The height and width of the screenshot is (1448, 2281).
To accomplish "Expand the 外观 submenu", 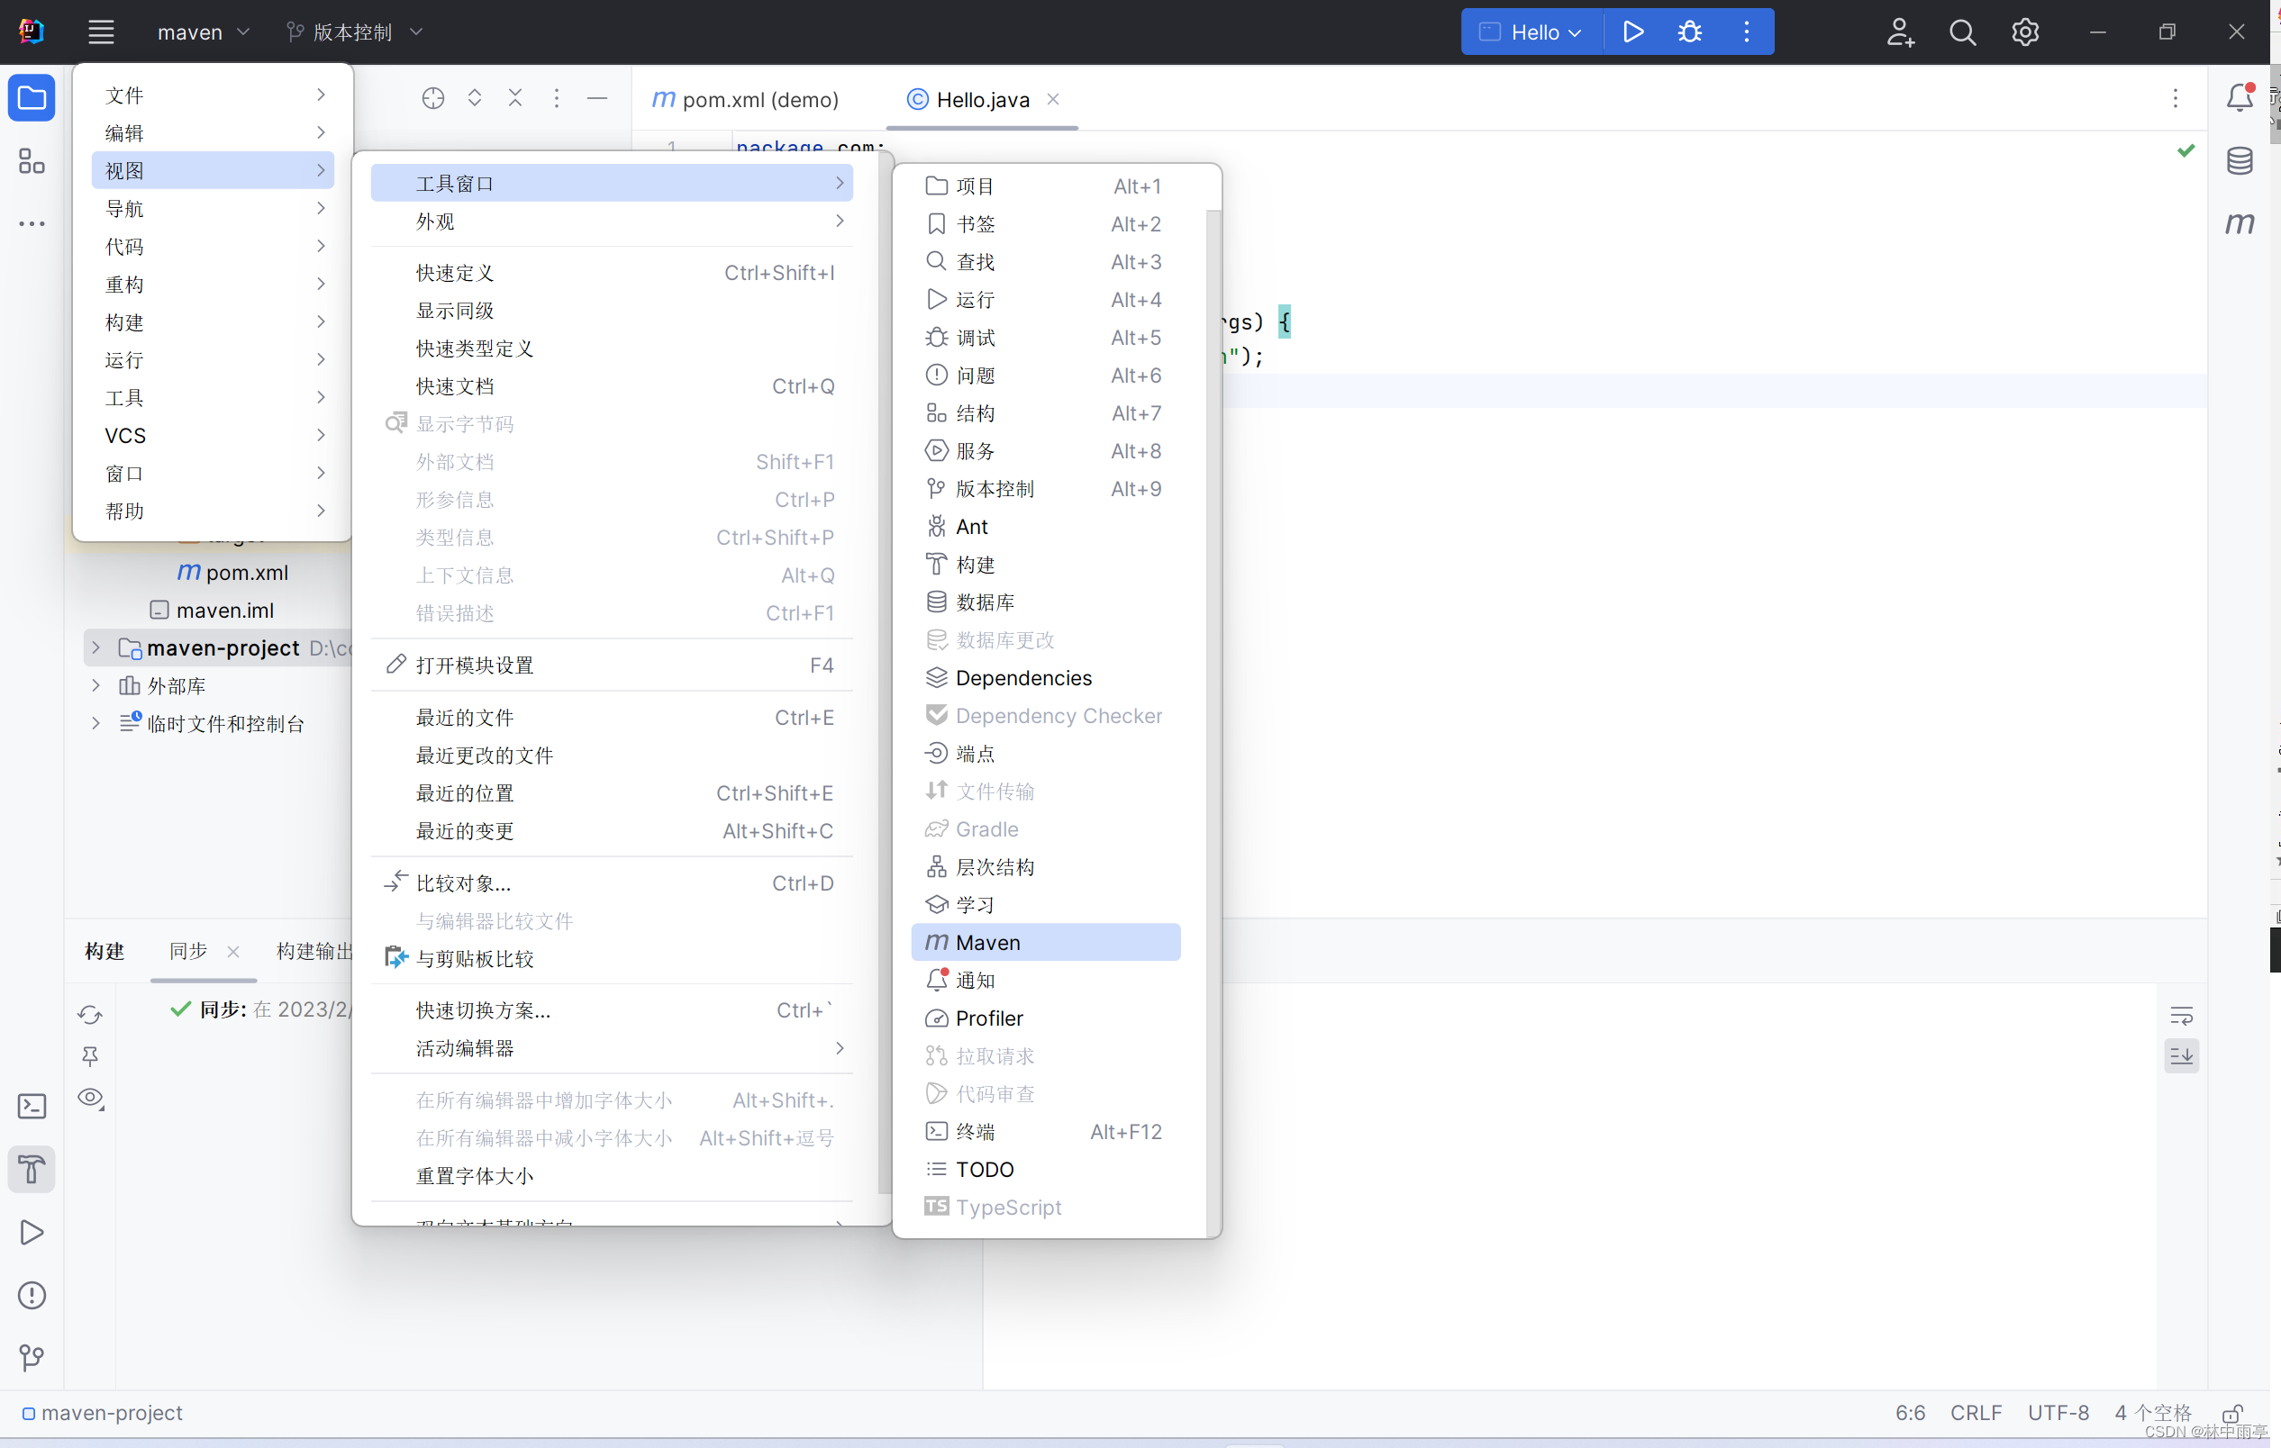I will click(x=612, y=222).
